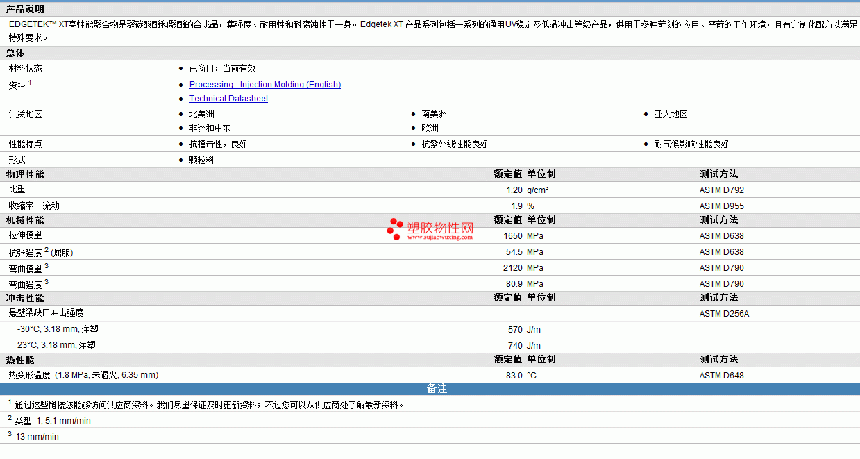Select the 机械性能 section header
The image size is (860, 459).
[x=25, y=220]
